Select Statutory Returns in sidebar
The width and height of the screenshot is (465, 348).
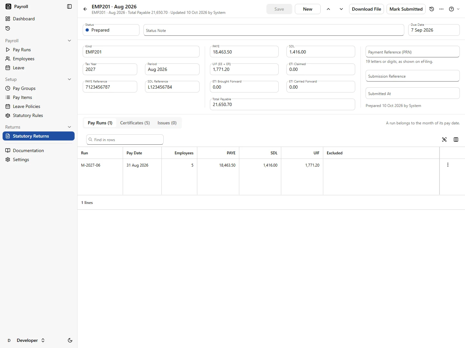(x=38, y=136)
